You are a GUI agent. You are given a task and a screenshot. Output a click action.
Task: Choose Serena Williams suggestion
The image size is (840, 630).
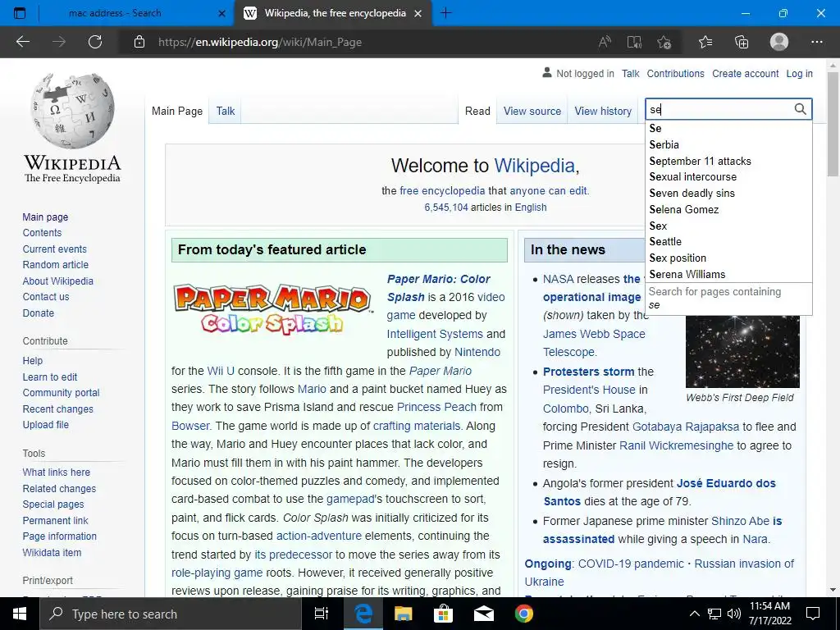(728, 274)
